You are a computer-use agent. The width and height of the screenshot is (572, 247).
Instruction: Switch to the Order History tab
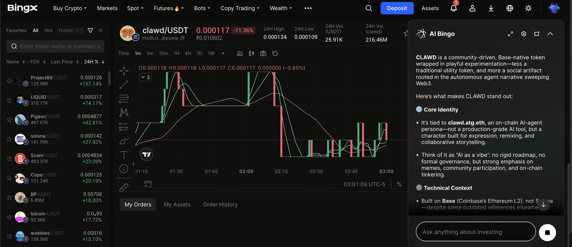pyautogui.click(x=220, y=205)
